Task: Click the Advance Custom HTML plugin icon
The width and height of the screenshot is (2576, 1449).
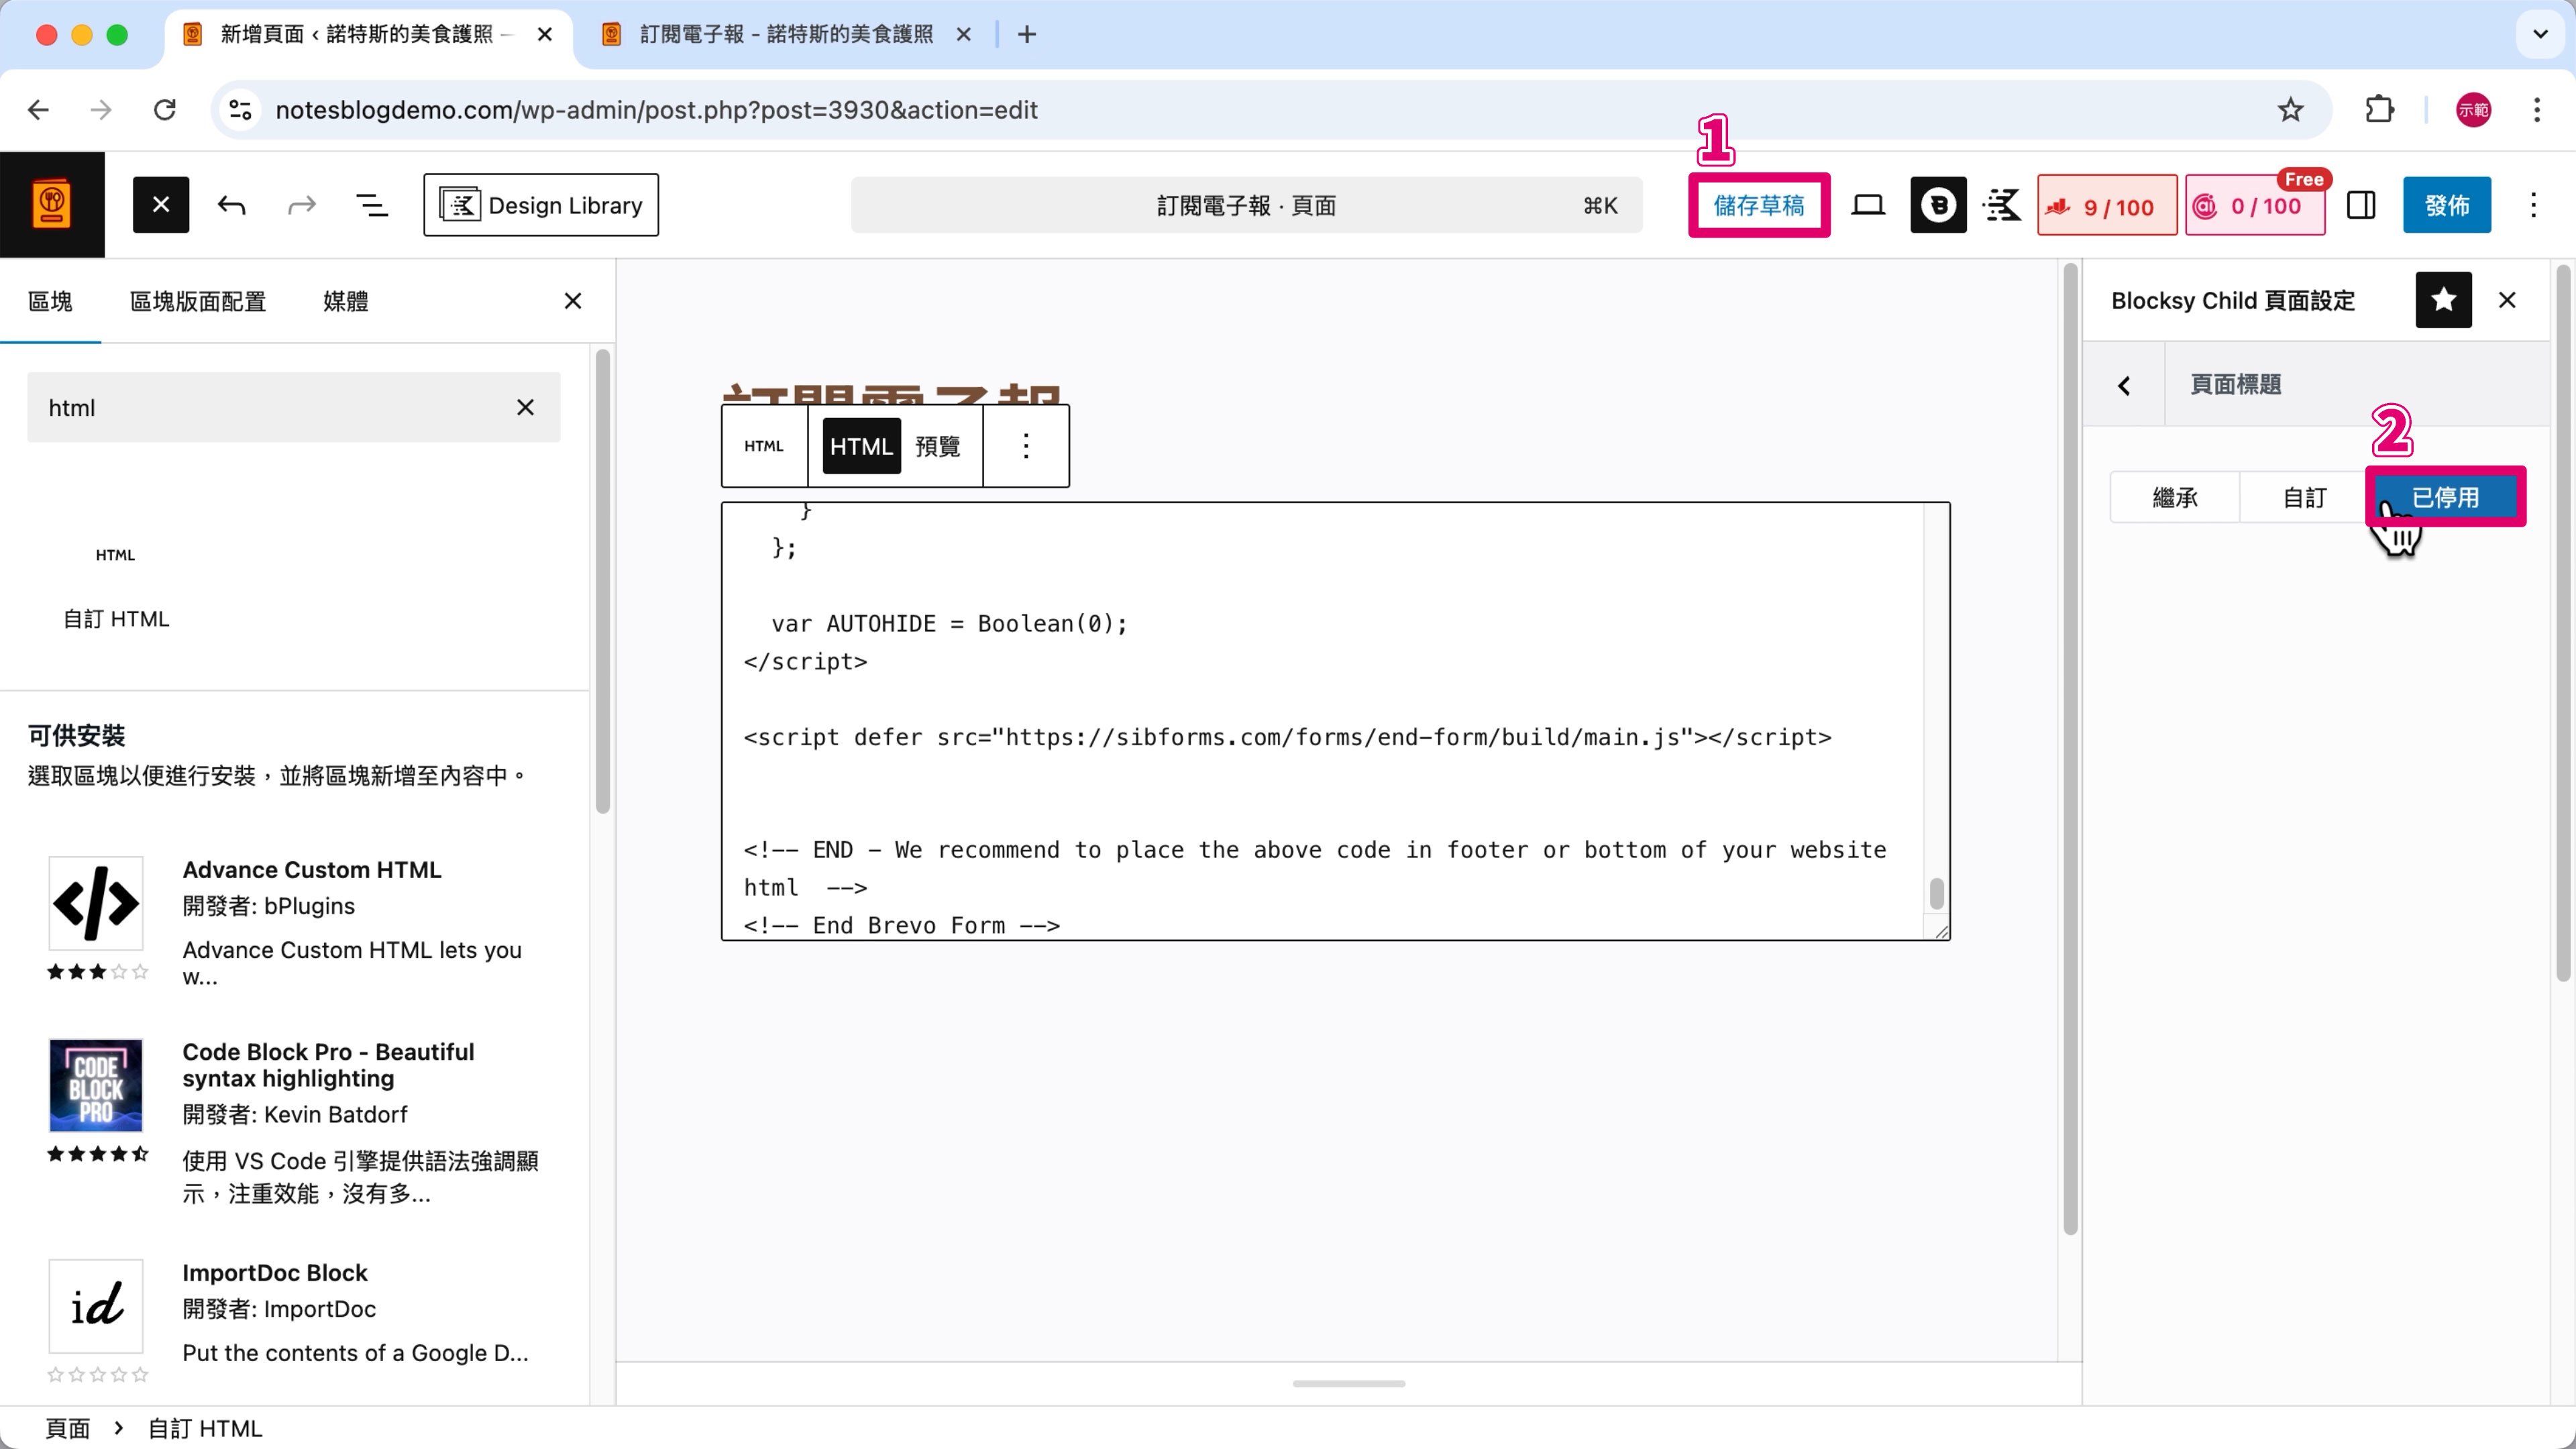Action: [x=96, y=904]
